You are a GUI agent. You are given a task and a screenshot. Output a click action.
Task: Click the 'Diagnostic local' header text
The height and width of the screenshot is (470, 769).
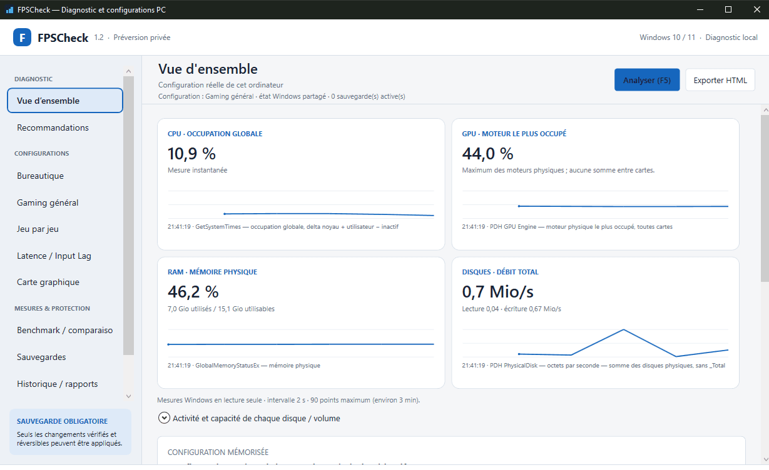(731, 37)
